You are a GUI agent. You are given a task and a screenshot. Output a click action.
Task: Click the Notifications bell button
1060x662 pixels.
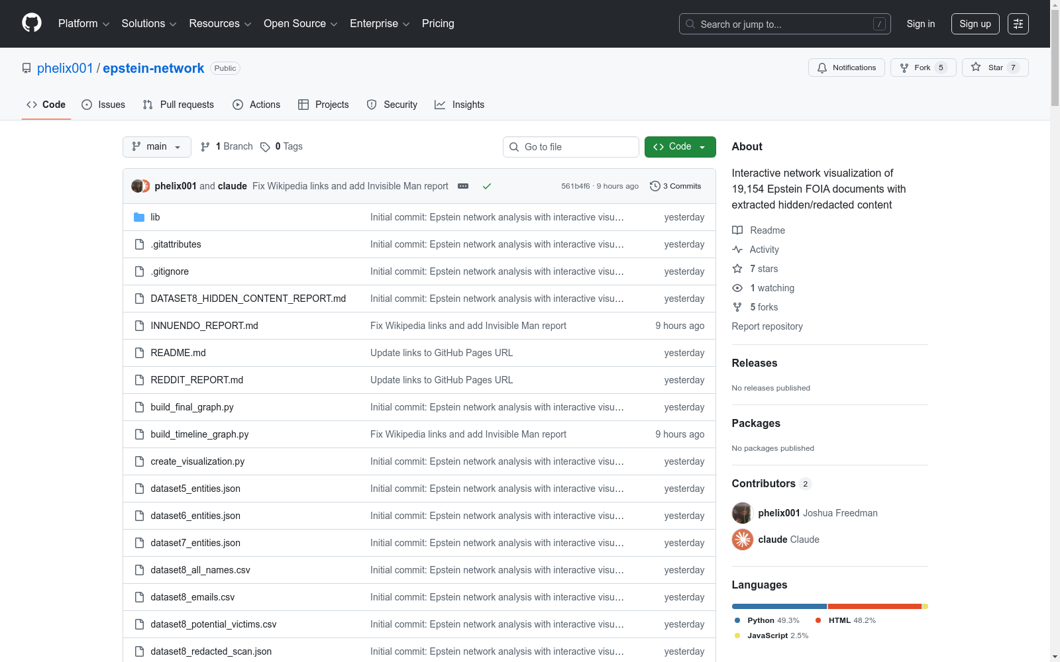(847, 68)
